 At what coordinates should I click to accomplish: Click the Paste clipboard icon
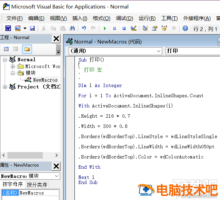point(63,28)
